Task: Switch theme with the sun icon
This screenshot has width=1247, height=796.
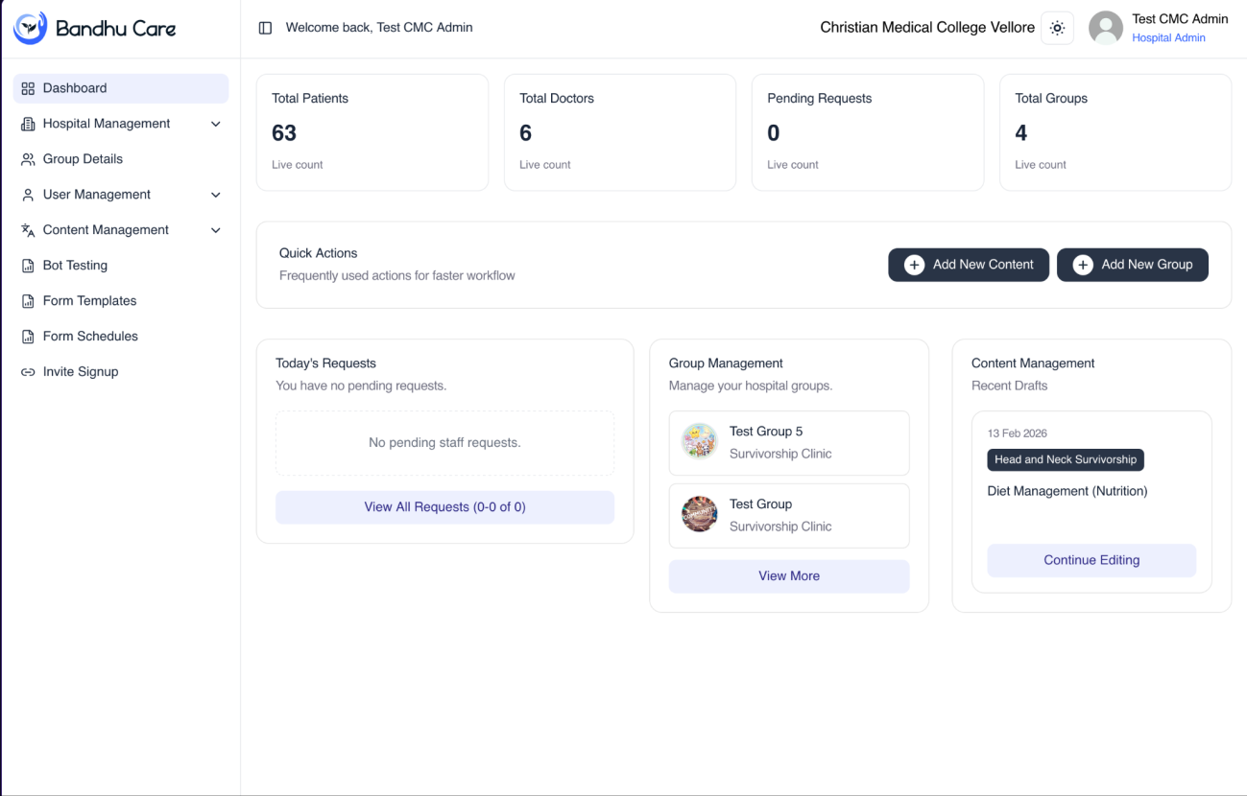Action: (x=1057, y=28)
